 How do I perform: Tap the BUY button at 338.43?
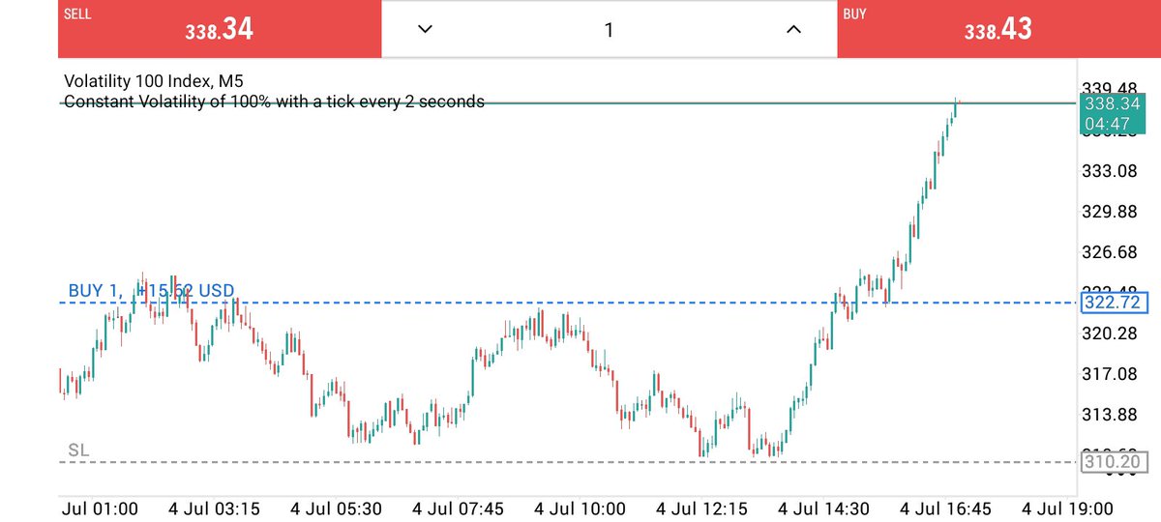pyautogui.click(x=998, y=28)
